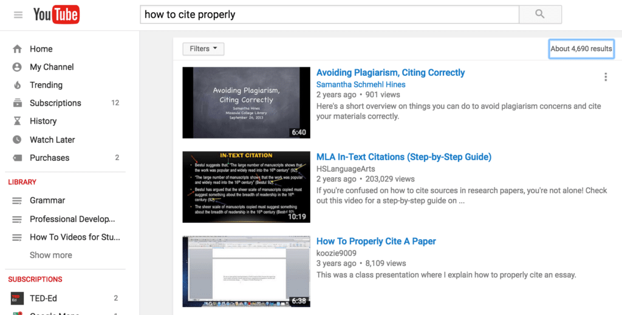
Task: Open the Grammar playlist
Action: pyautogui.click(x=47, y=200)
